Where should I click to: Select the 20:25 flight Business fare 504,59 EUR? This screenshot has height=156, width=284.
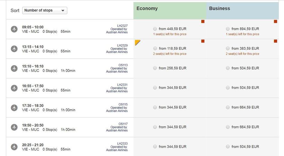[228, 147]
